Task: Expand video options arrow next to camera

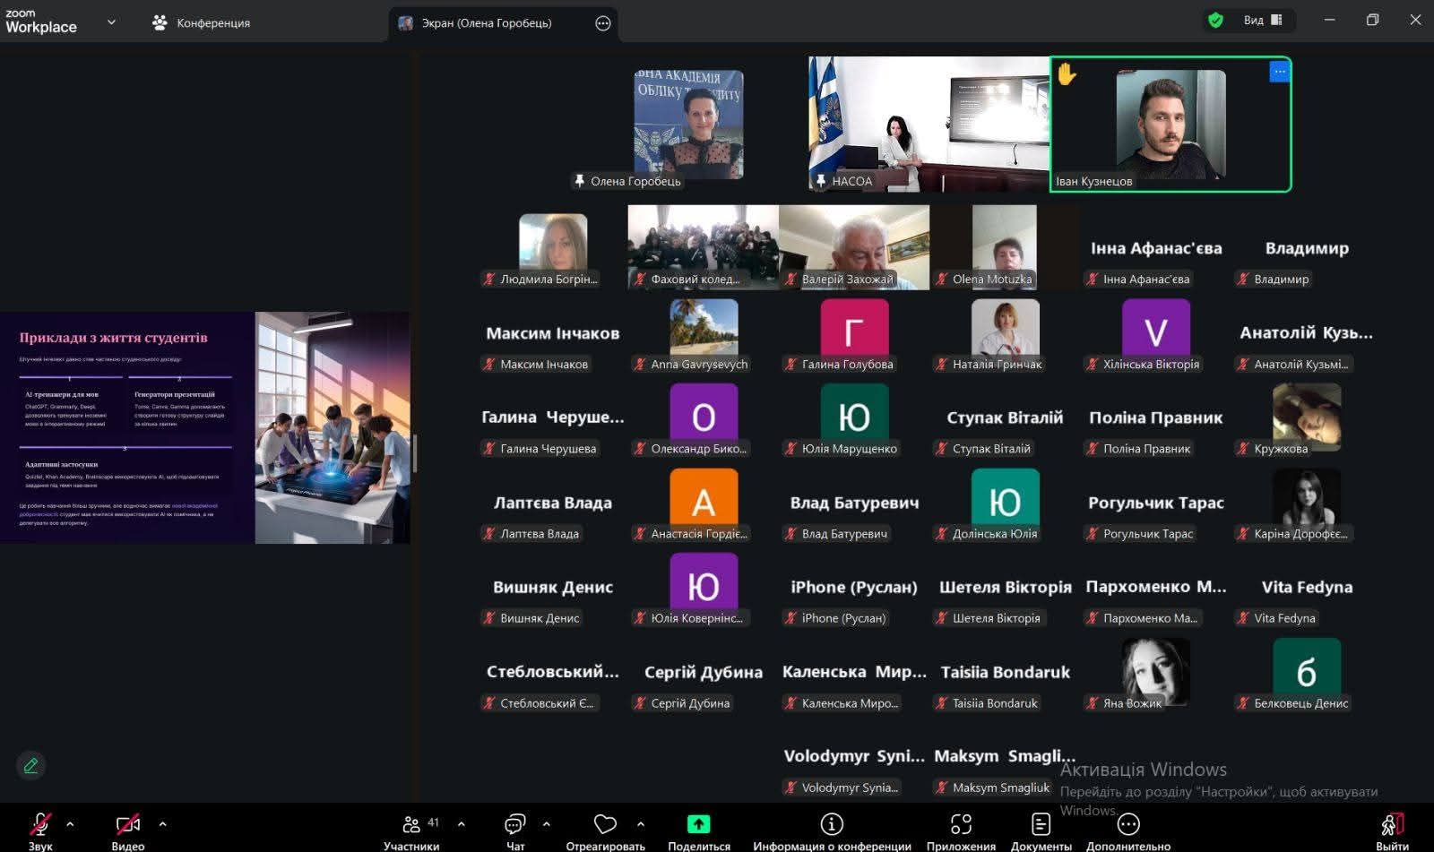Action: tap(162, 824)
